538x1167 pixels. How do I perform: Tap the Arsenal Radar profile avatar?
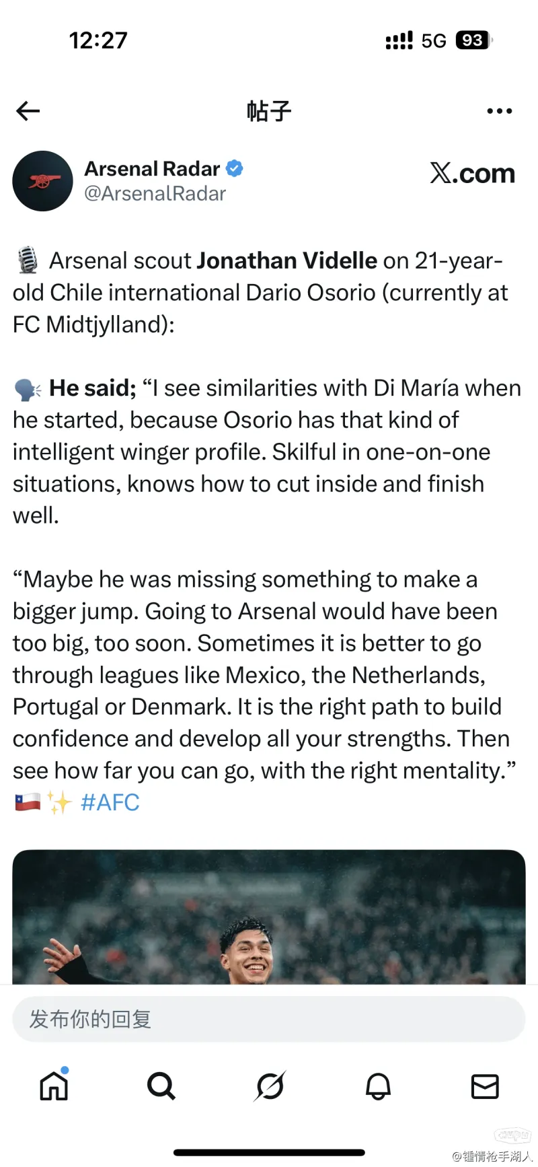coord(43,181)
